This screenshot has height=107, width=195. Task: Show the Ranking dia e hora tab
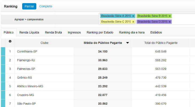(x=132, y=32)
